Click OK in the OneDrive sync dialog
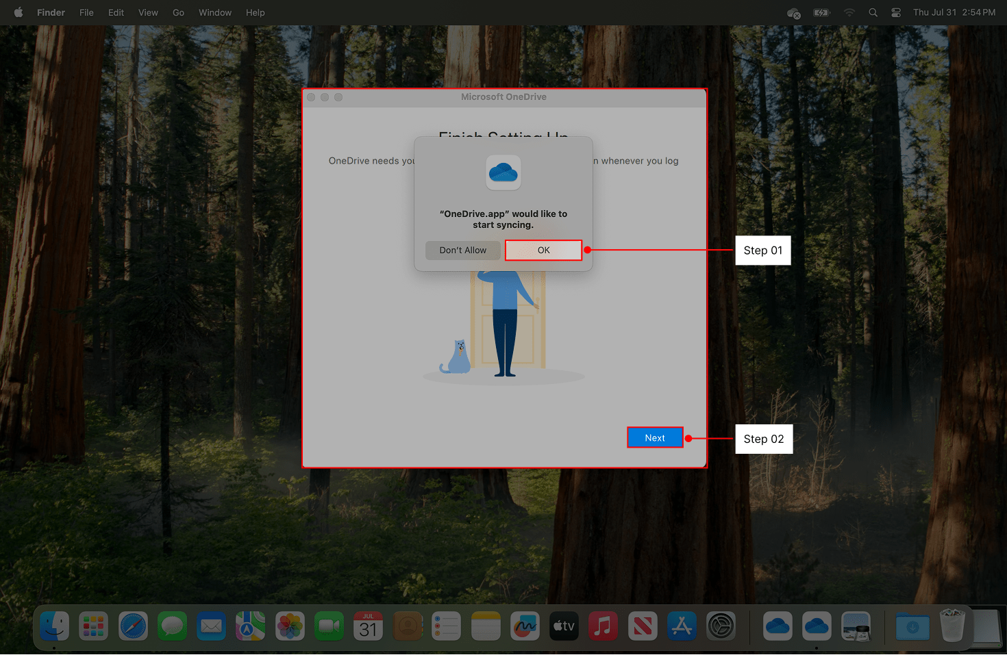The width and height of the screenshot is (1007, 655). coord(543,251)
